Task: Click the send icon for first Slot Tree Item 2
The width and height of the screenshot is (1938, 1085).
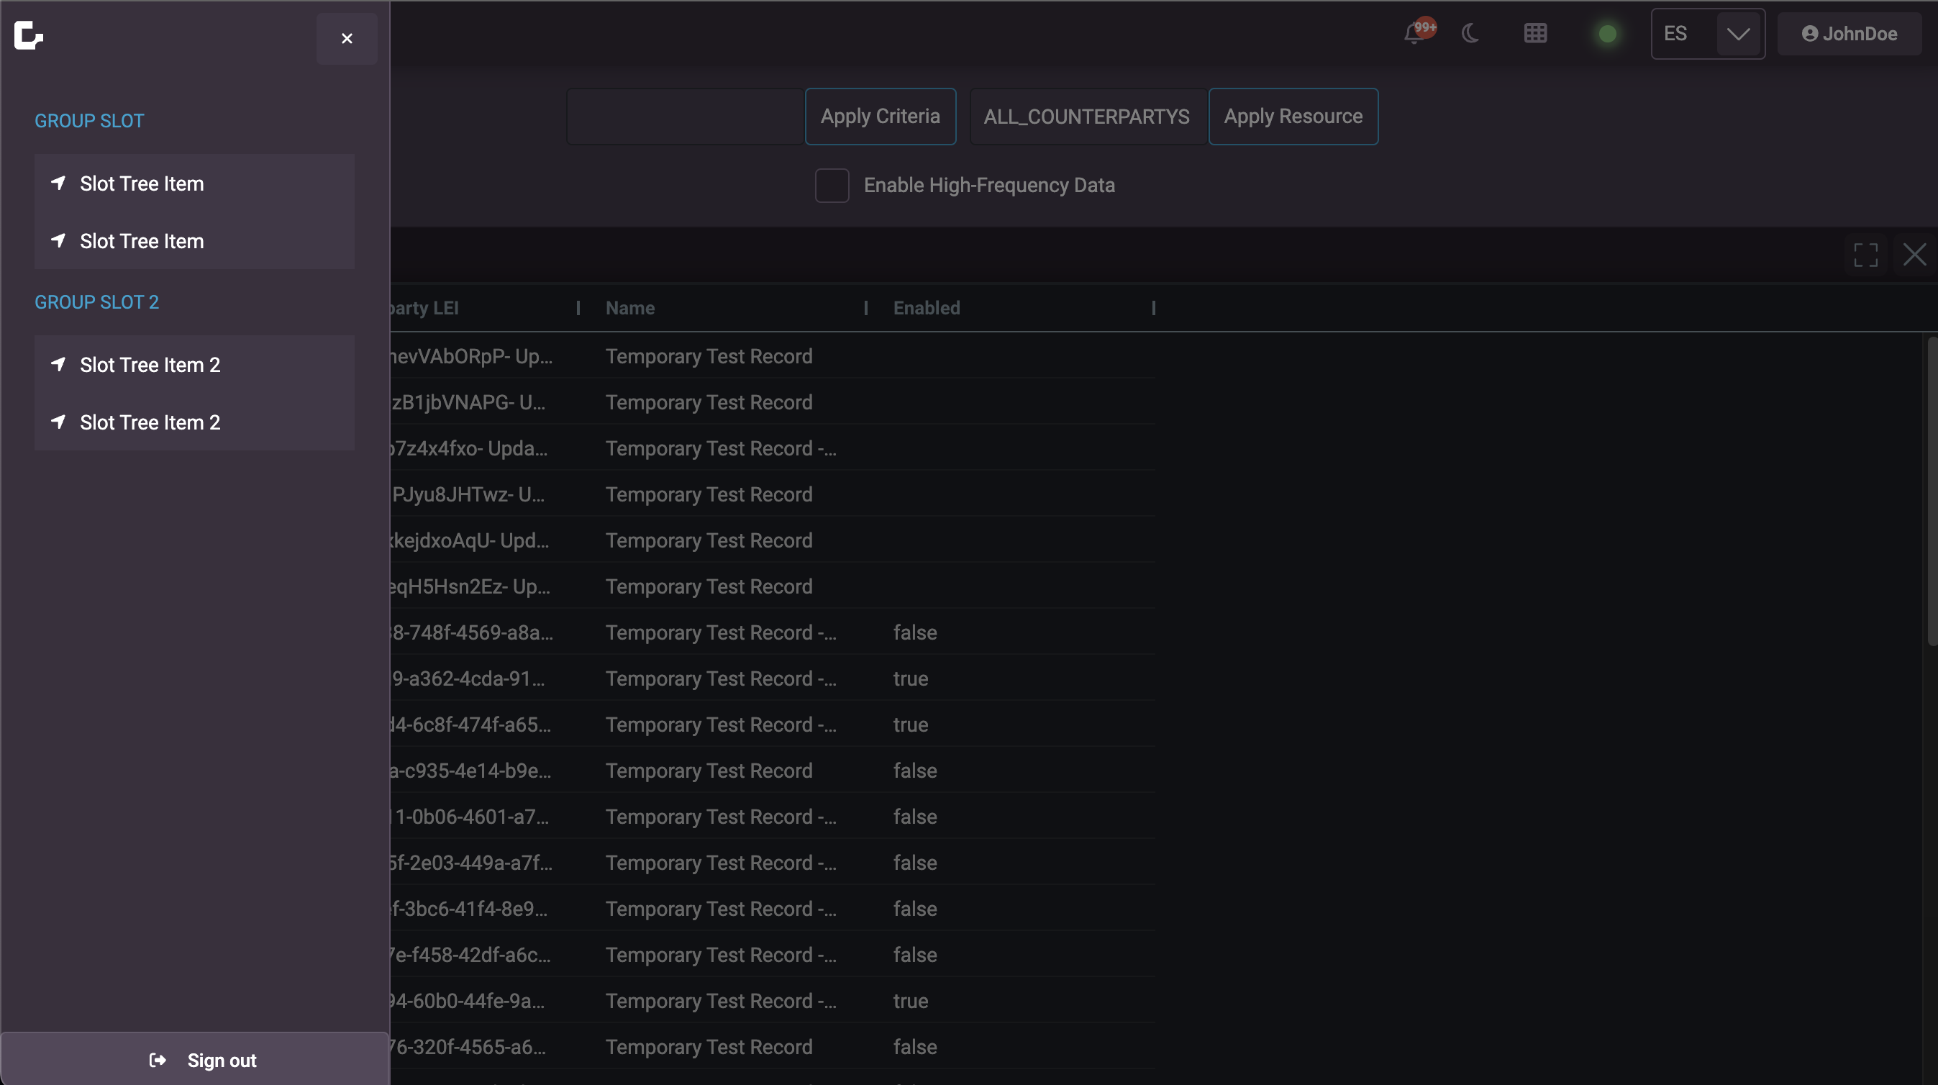Action: click(58, 363)
